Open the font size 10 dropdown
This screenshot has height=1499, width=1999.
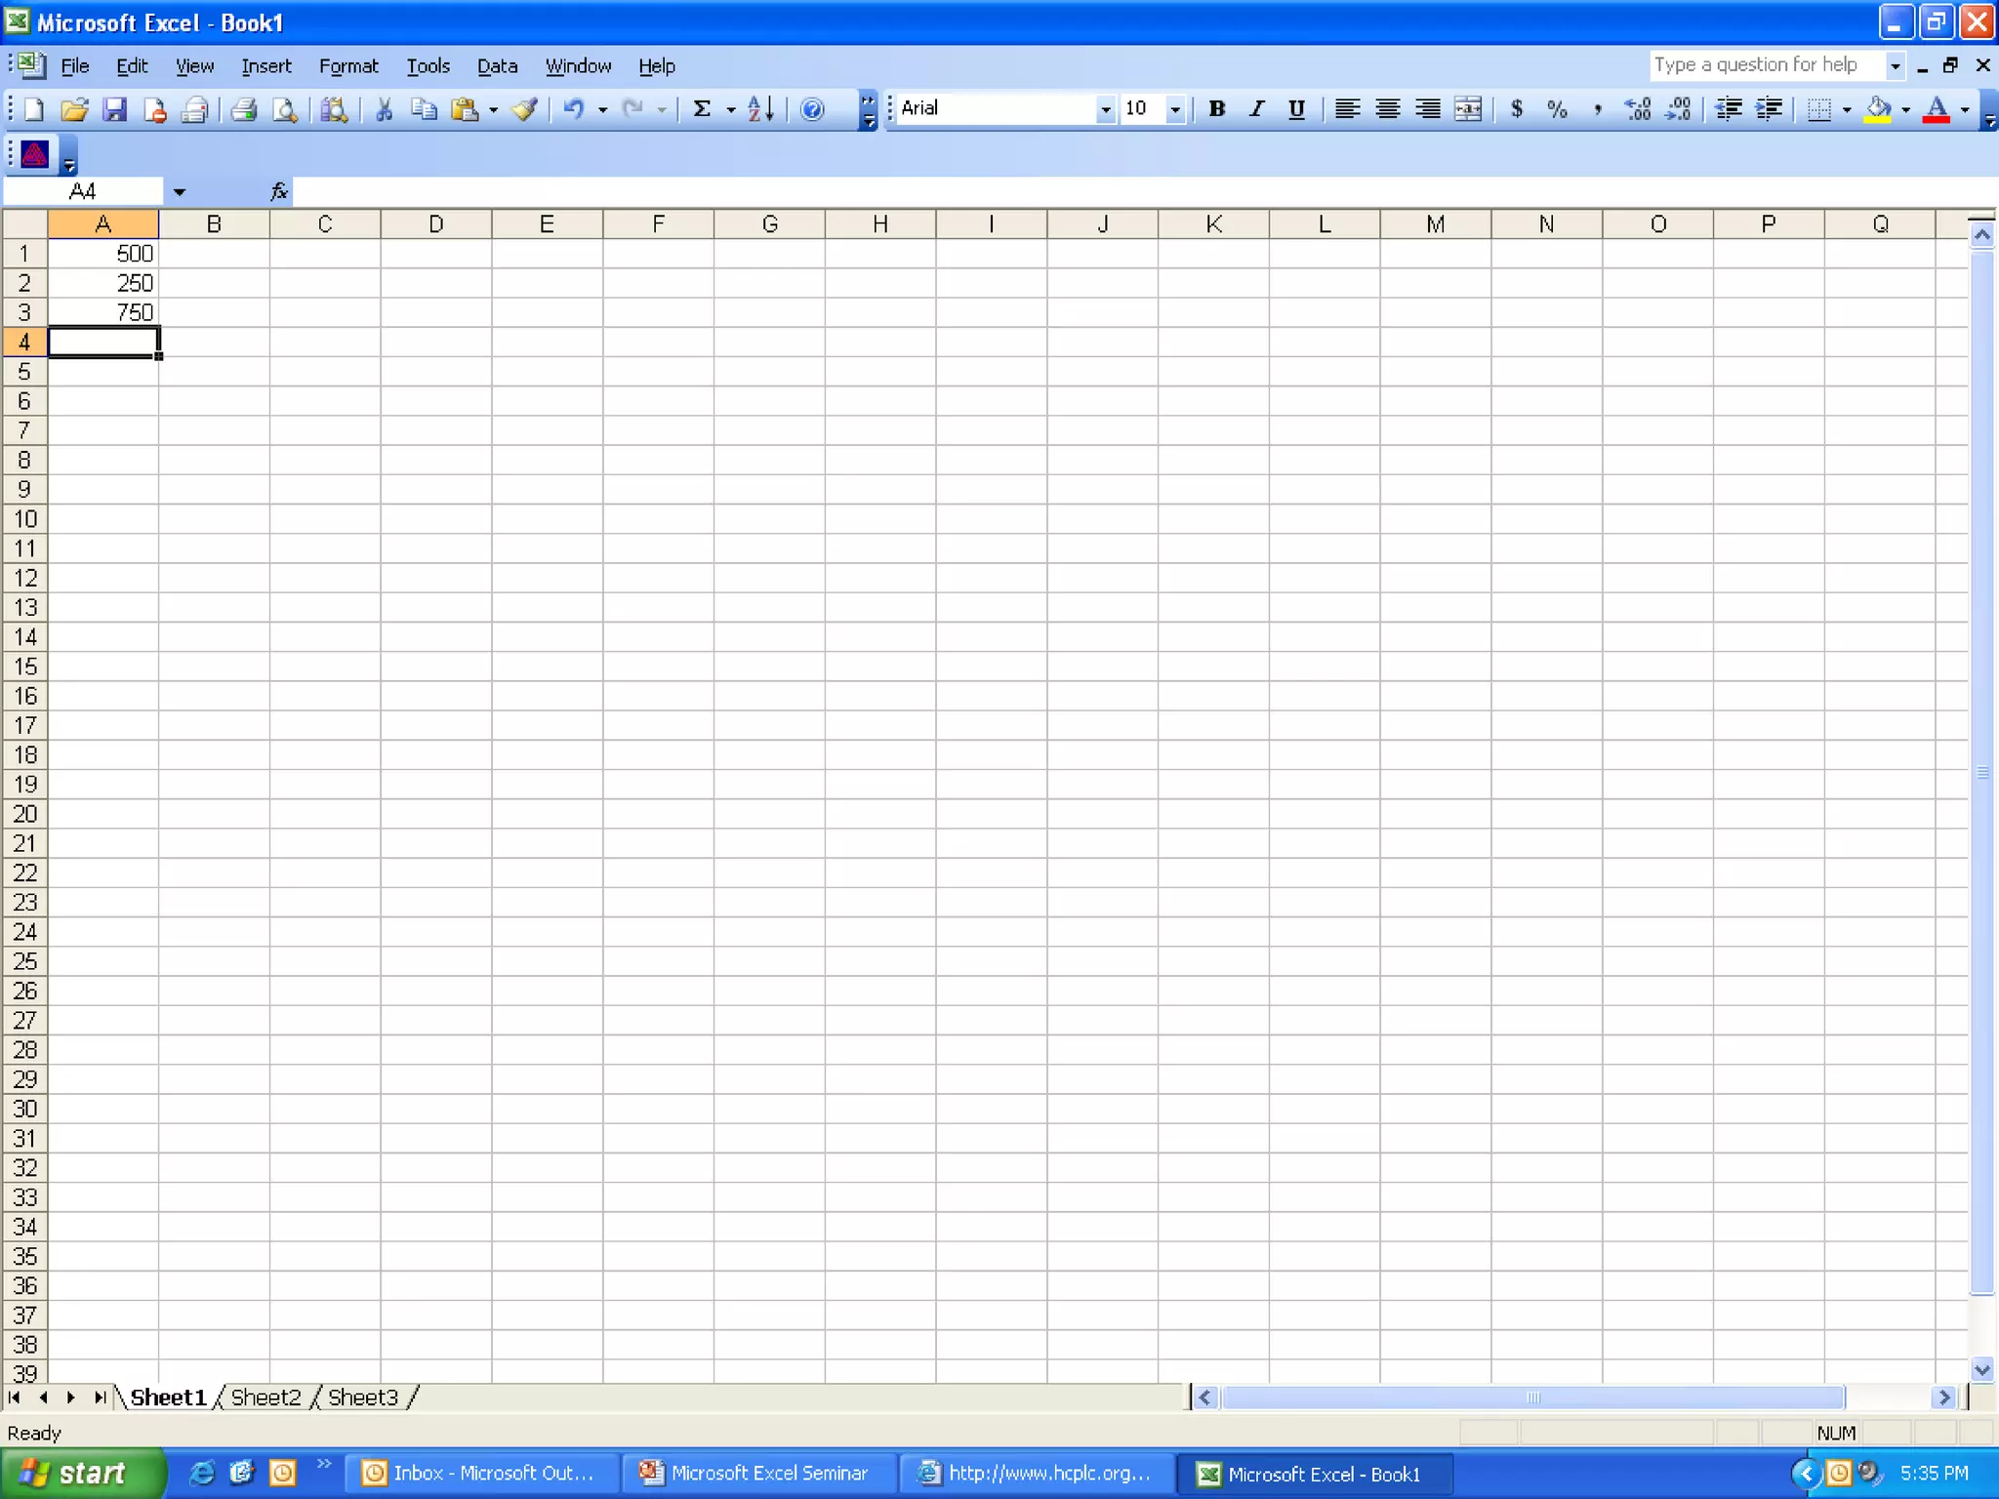(1175, 109)
